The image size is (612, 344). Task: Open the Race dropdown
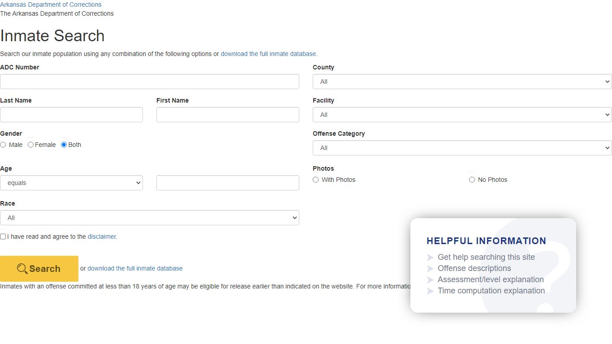(x=149, y=218)
